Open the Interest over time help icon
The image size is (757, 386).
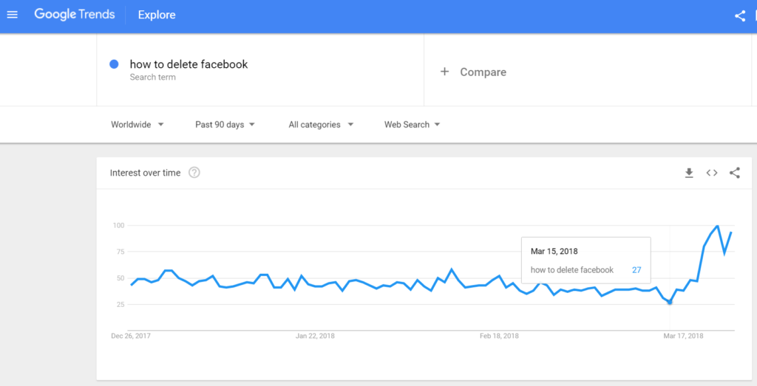(194, 173)
